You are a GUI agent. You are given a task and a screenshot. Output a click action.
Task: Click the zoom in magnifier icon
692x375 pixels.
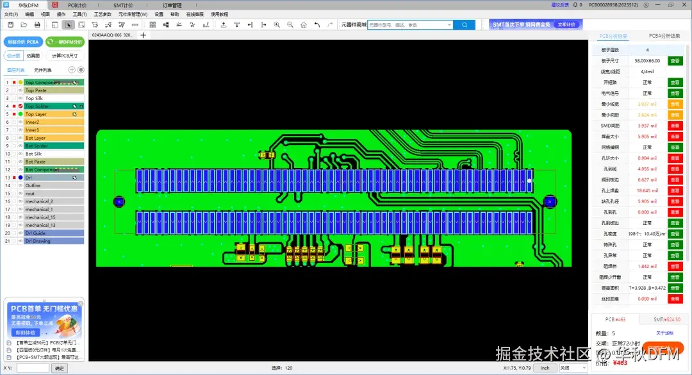(277, 25)
